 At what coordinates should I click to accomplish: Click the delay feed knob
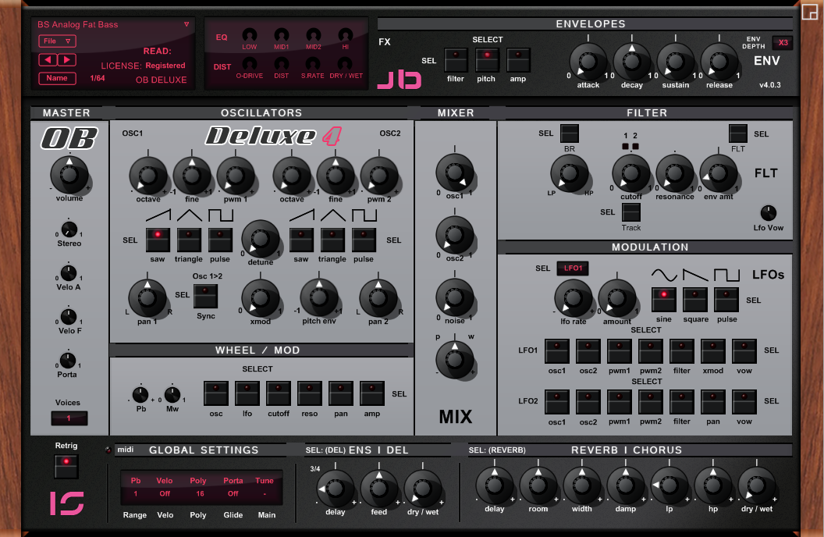coord(379,489)
